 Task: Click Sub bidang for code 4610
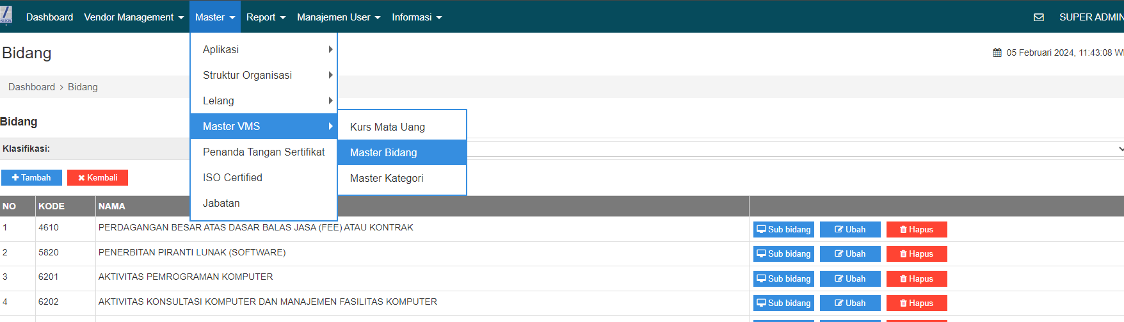coord(783,229)
